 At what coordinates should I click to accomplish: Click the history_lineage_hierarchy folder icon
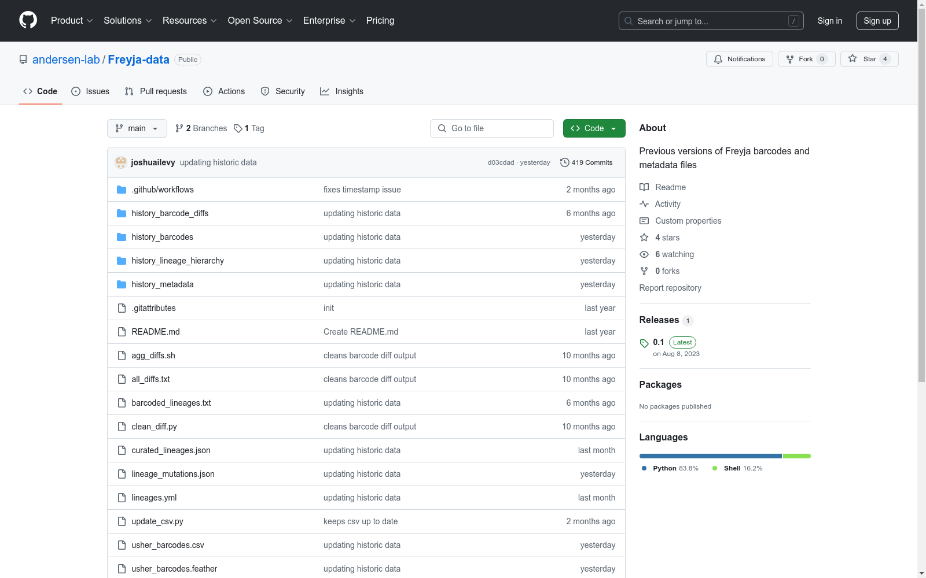[122, 261]
